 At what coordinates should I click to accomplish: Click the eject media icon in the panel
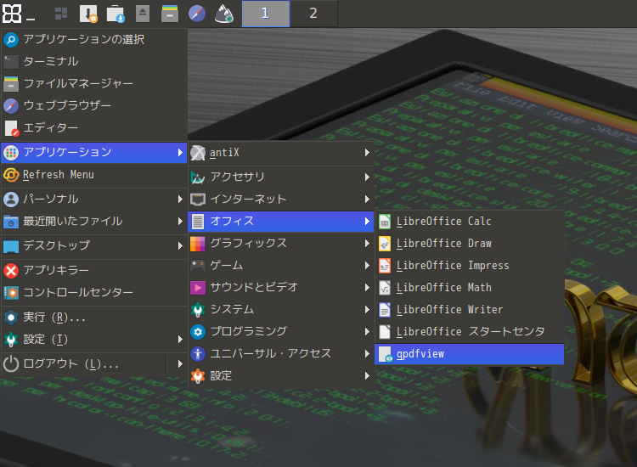click(143, 14)
